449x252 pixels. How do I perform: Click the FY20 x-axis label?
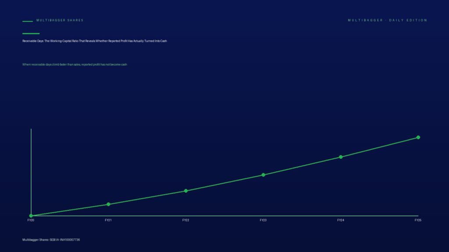(x=31, y=220)
